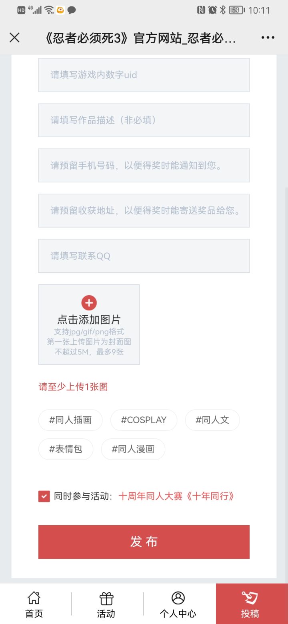The width and height of the screenshot is (288, 624).
Task: Open the three-dot more options menu
Action: pos(268,38)
